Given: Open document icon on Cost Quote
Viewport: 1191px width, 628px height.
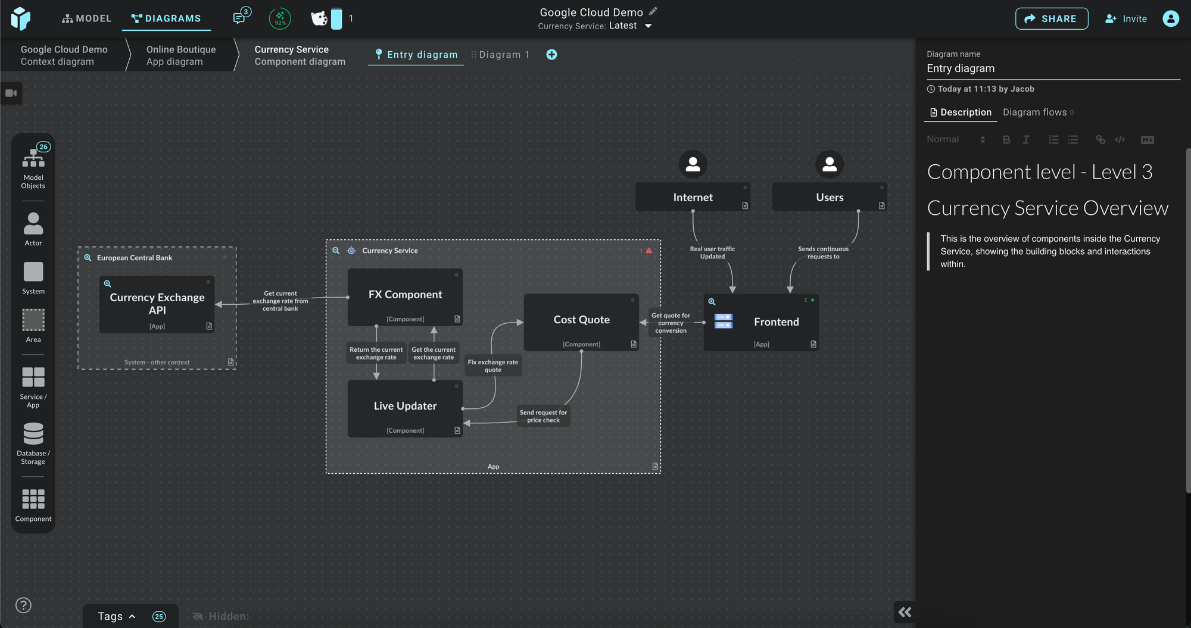Looking at the screenshot, I should point(634,344).
